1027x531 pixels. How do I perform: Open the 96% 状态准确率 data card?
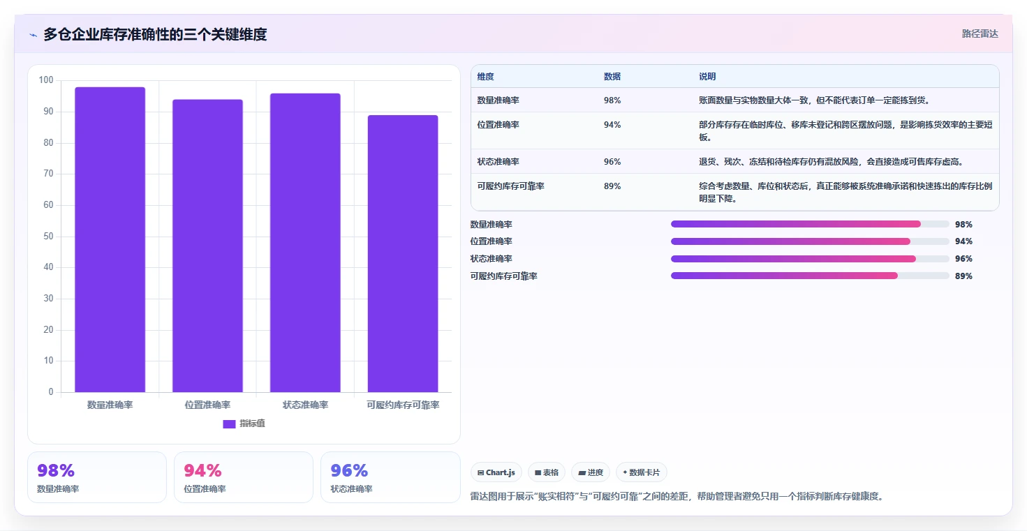390,477
